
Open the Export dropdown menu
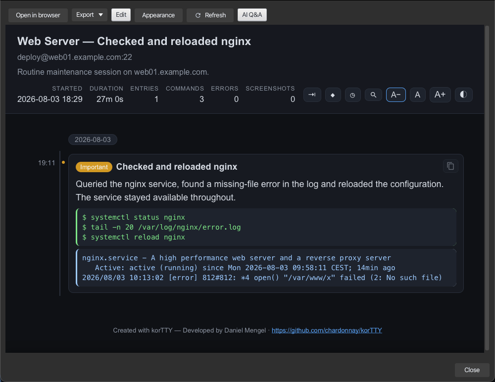click(x=90, y=15)
